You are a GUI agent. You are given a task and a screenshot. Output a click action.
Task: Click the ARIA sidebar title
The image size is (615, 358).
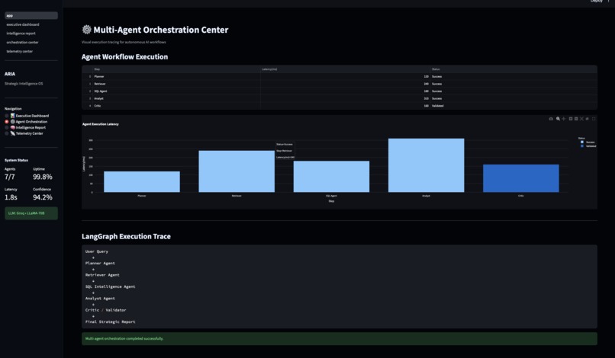click(x=10, y=74)
